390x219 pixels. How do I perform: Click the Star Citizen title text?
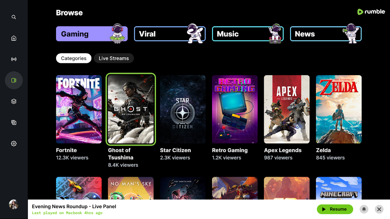pos(175,150)
